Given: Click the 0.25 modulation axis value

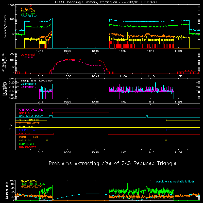Looking at the screenshot, I should [12, 79].
